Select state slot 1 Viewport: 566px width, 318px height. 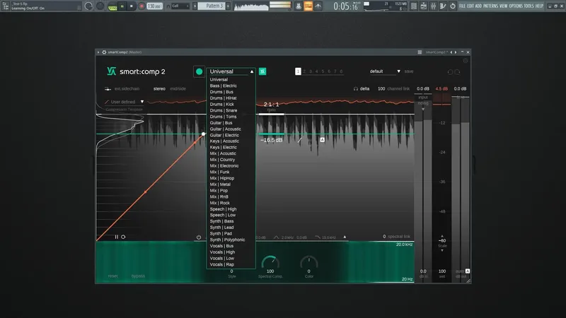298,71
